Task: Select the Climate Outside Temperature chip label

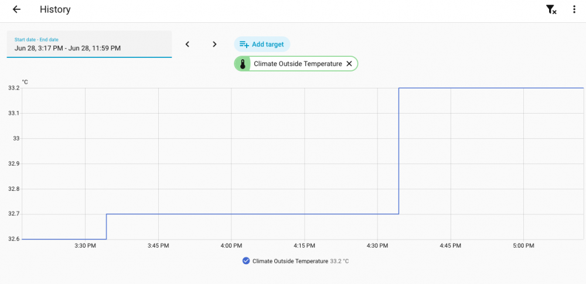Action: [298, 64]
